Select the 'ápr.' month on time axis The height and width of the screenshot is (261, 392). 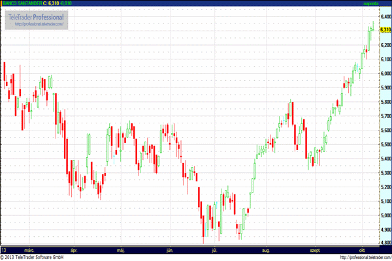tap(74, 249)
